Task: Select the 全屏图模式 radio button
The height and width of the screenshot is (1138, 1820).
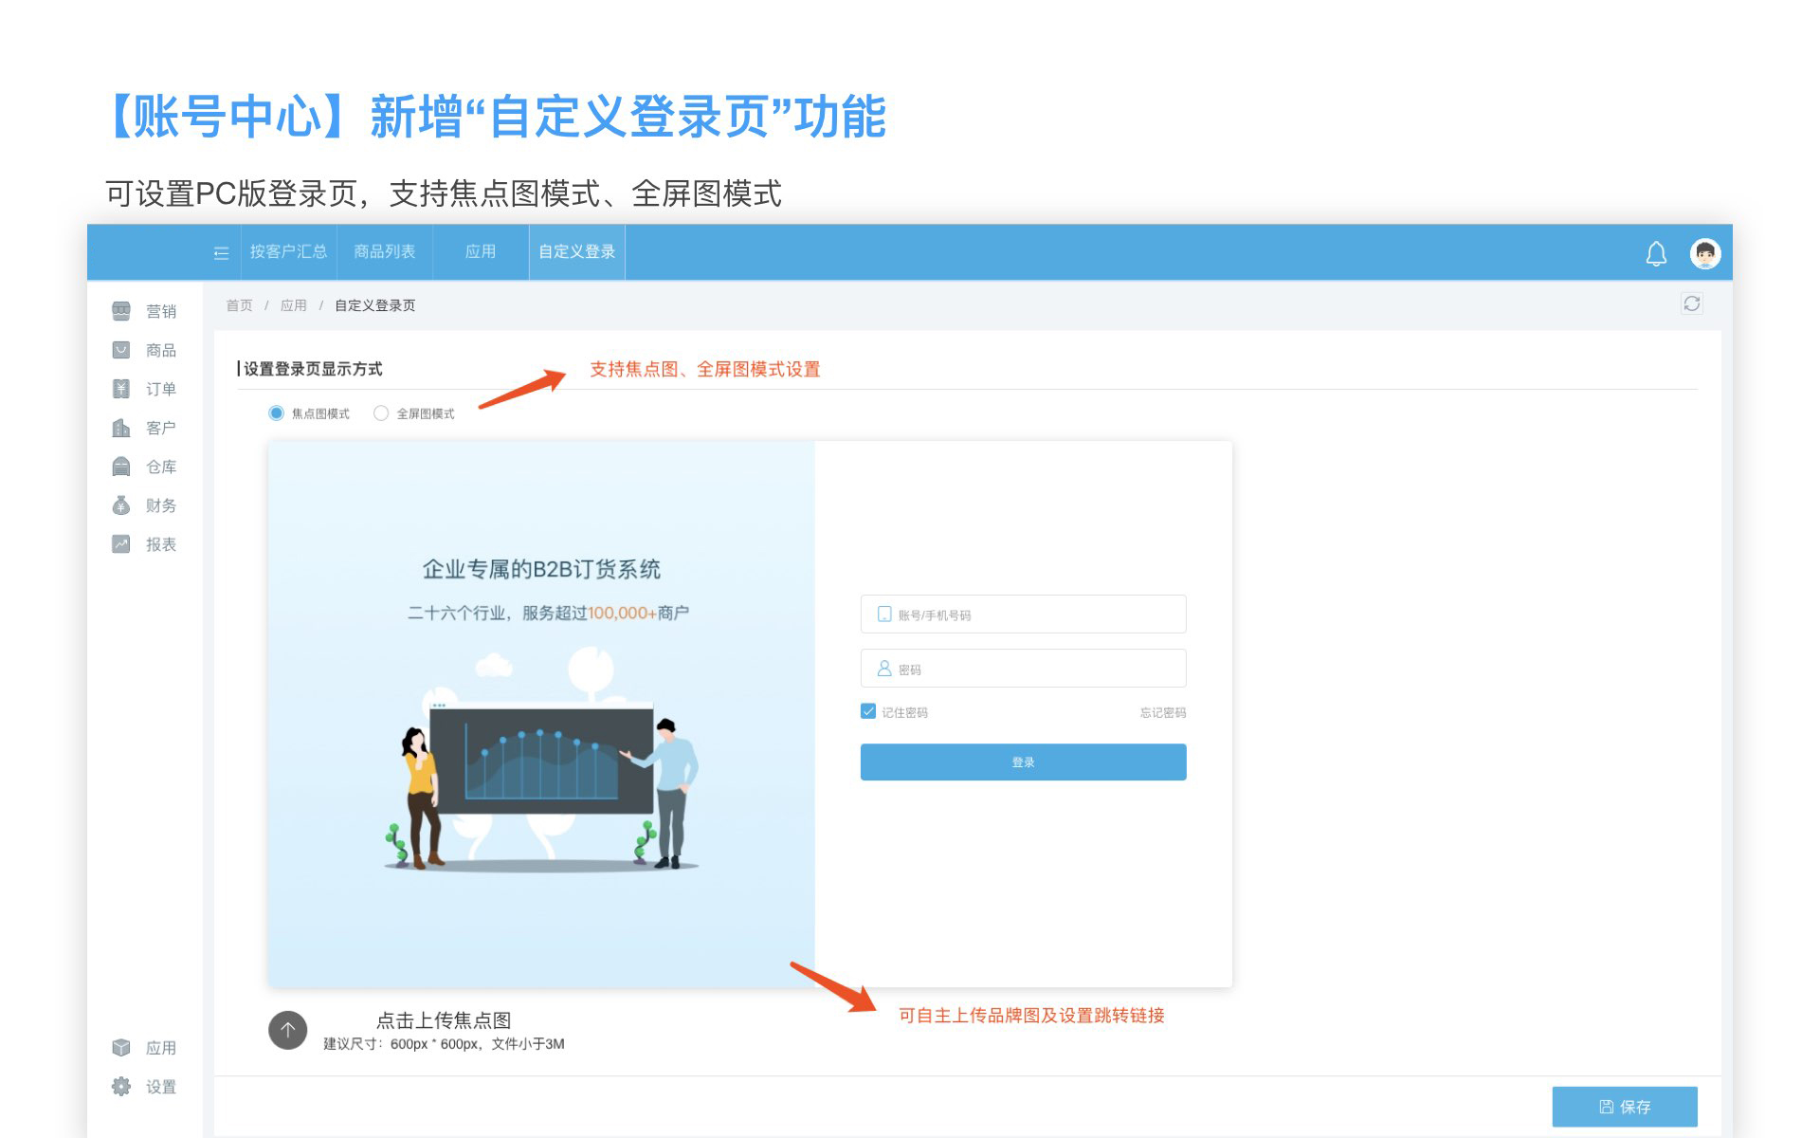Action: point(381,413)
